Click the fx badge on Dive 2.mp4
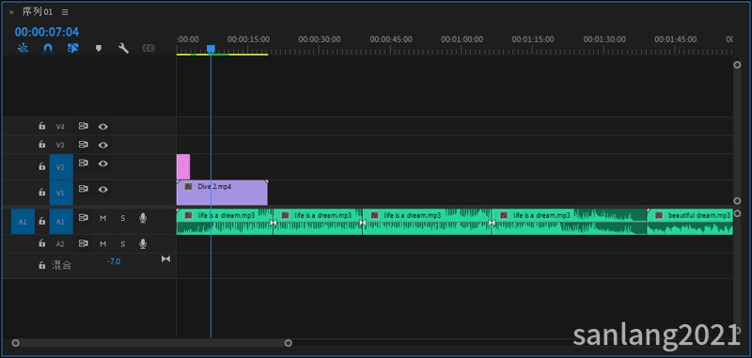The width and height of the screenshot is (752, 358). (189, 186)
